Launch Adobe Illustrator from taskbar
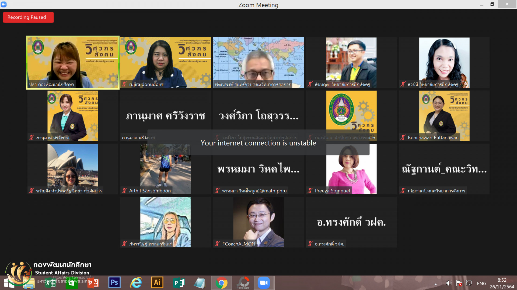This screenshot has width=517, height=290. click(x=157, y=282)
